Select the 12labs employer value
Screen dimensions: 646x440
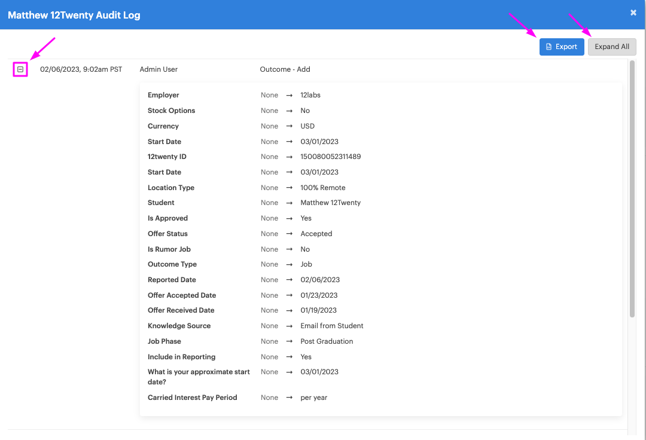[x=310, y=95]
